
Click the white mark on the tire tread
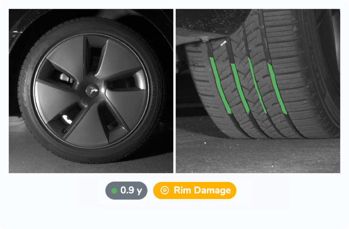[223, 44]
